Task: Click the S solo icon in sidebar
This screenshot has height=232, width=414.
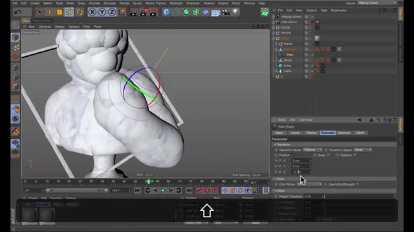Action: pyautogui.click(x=16, y=119)
